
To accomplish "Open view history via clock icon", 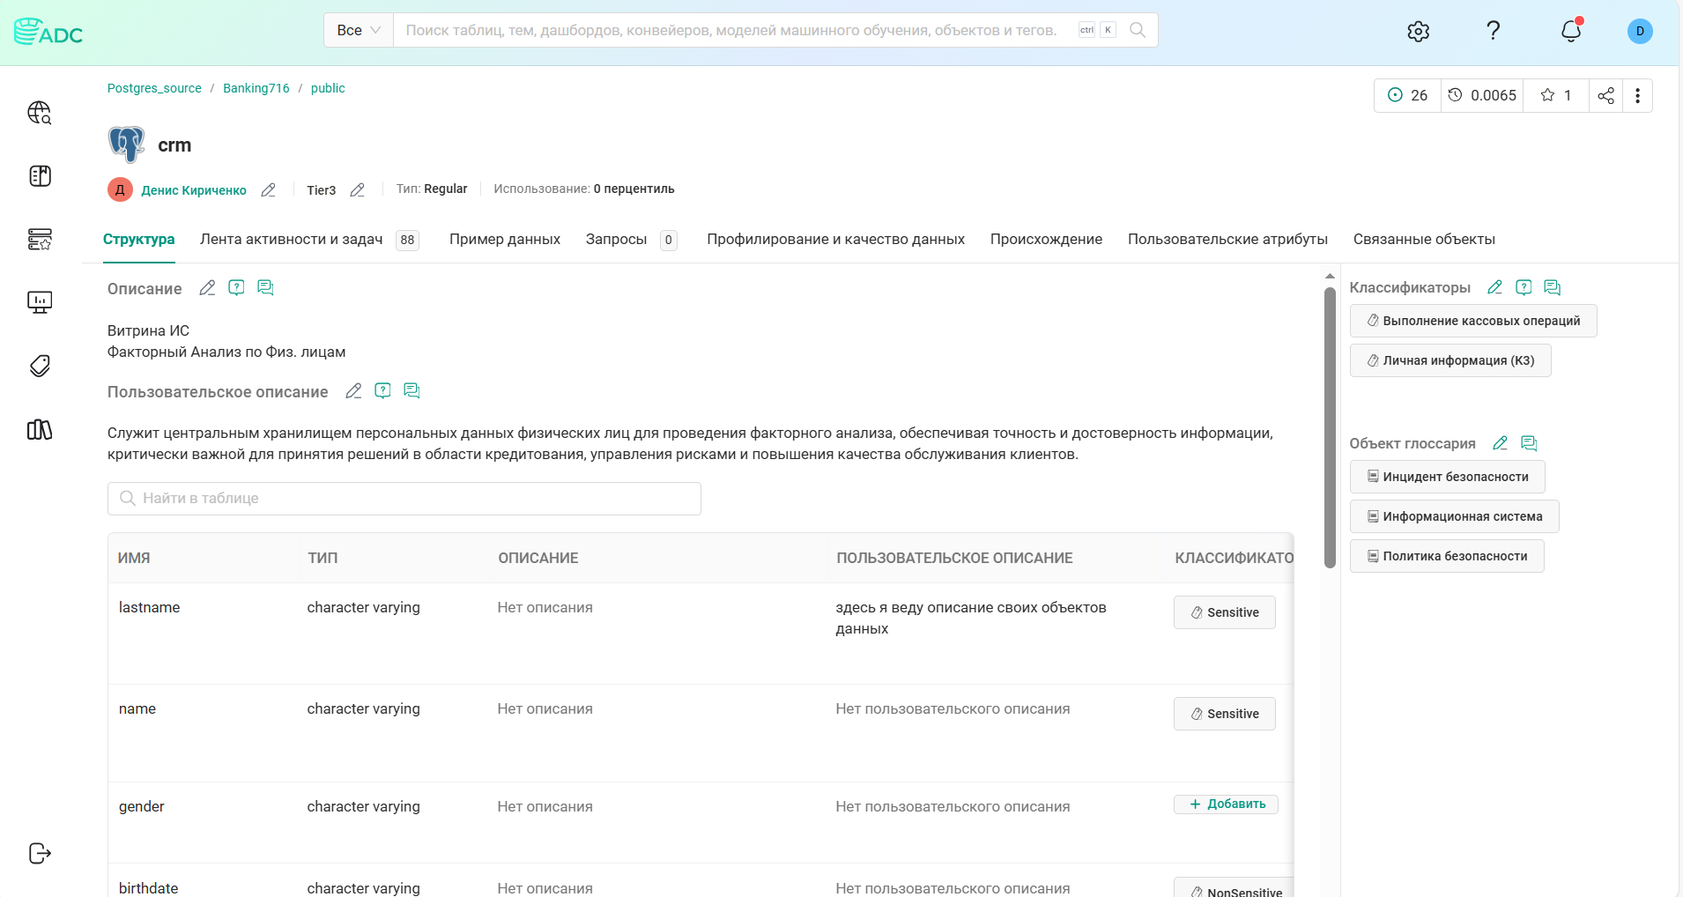I will [x=1456, y=95].
